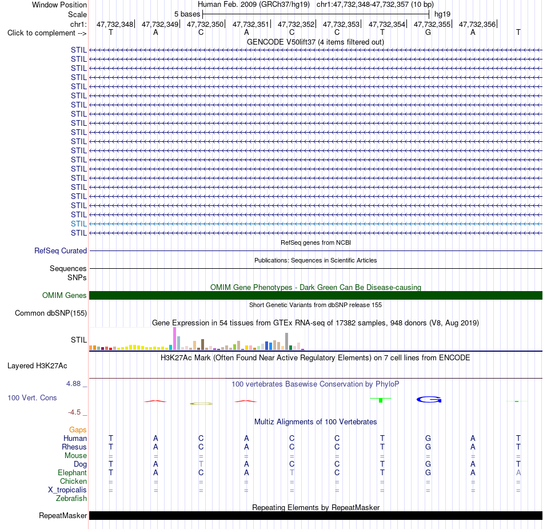Click the Sequences track label

(x=68, y=268)
